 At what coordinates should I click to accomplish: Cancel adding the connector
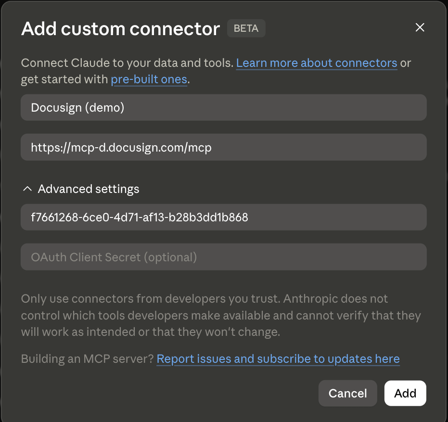pyautogui.click(x=348, y=393)
